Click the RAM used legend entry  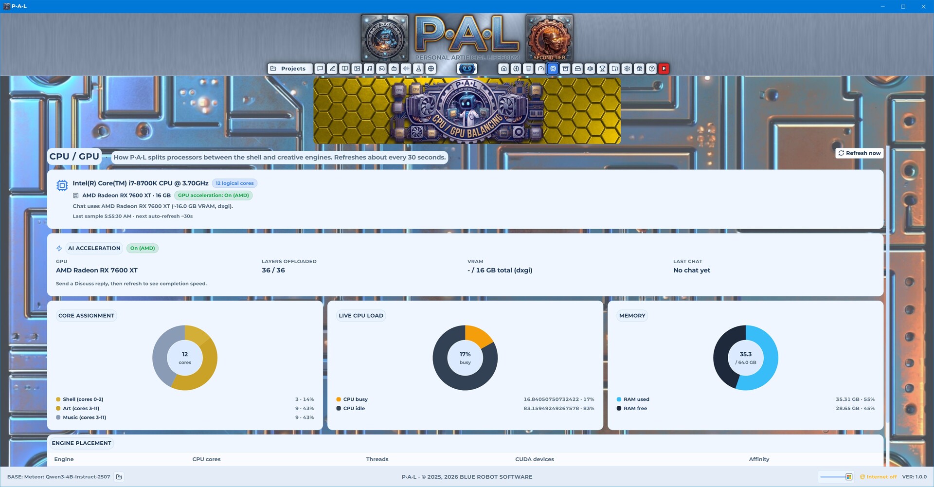point(633,399)
